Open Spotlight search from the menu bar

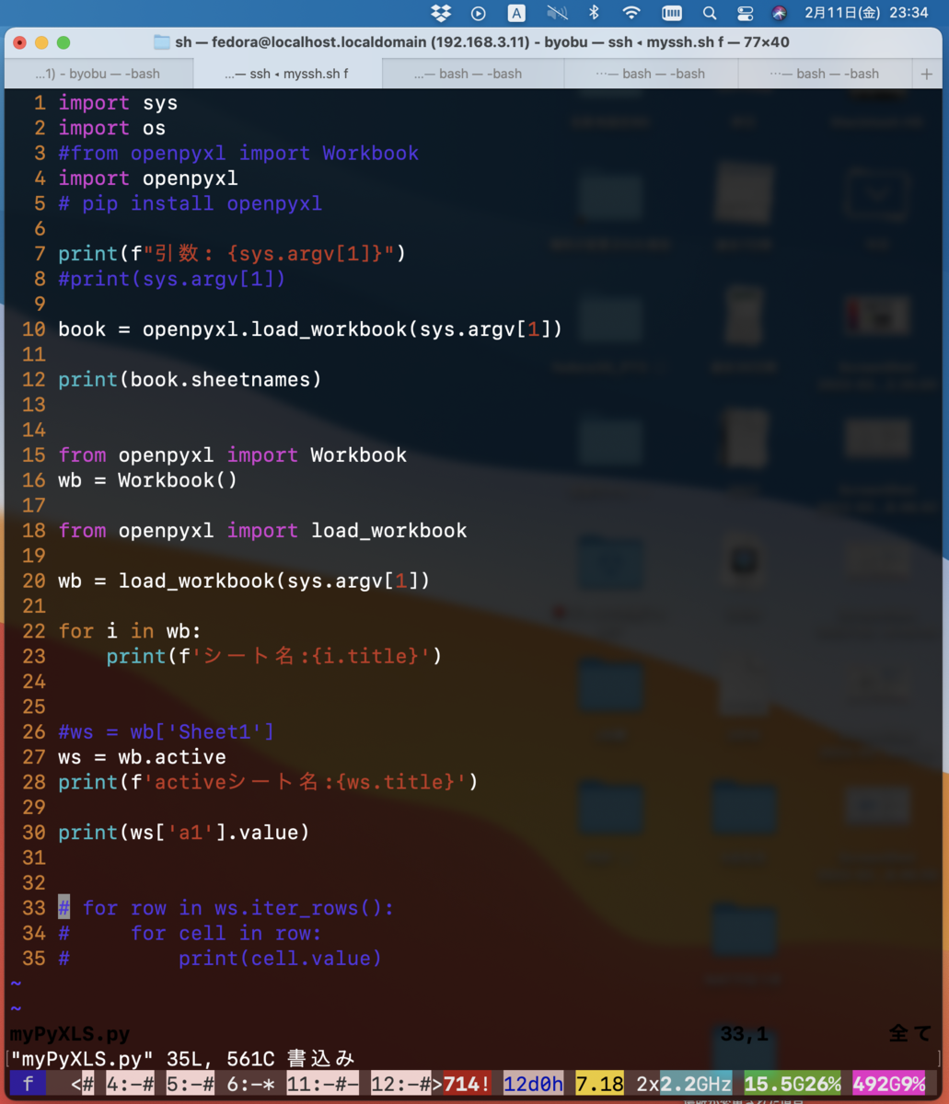point(711,13)
